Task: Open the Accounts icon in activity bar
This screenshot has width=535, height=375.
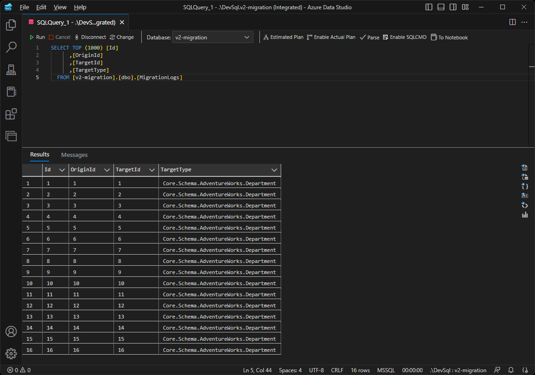Action: click(11, 331)
